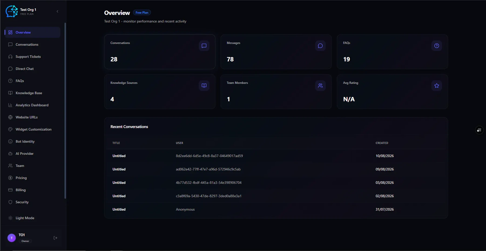Click the Knowledge Sources book icon

(204, 85)
